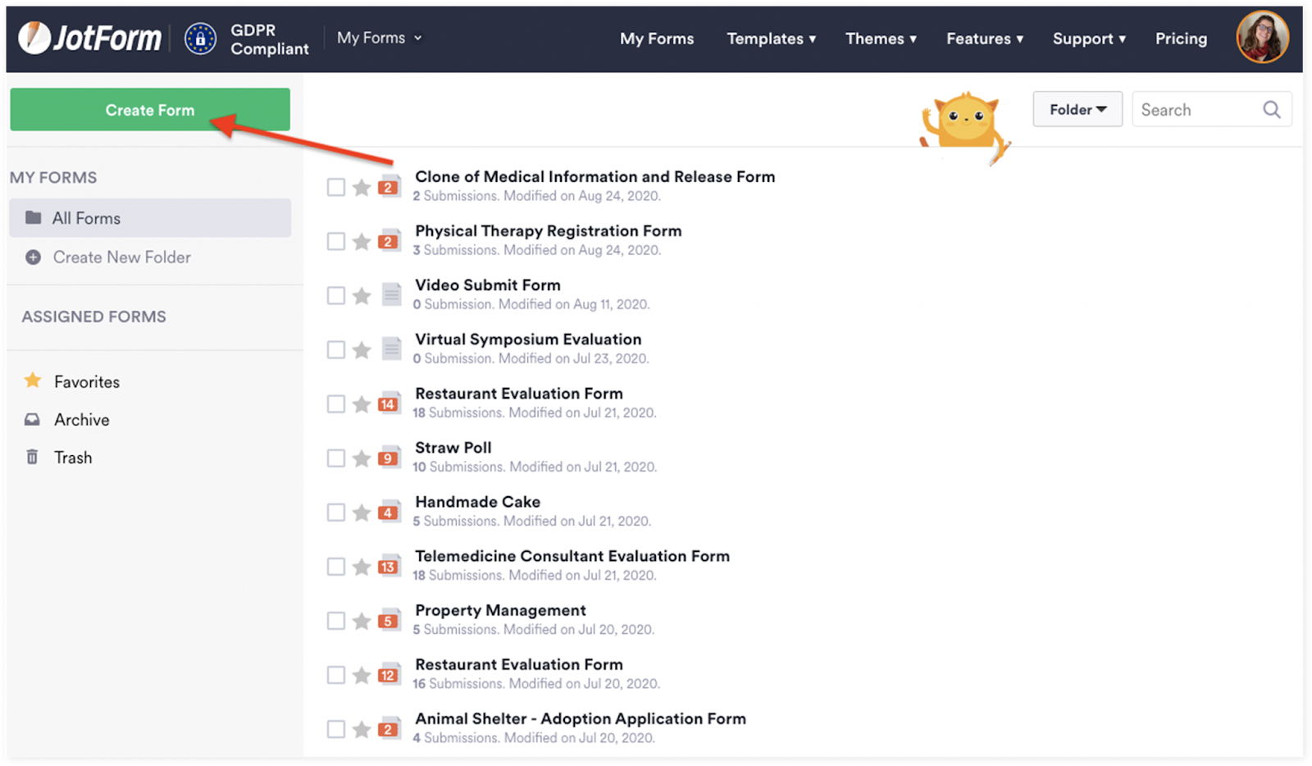The width and height of the screenshot is (1312, 766).
Task: Open the user profile avatar
Action: coord(1262,37)
